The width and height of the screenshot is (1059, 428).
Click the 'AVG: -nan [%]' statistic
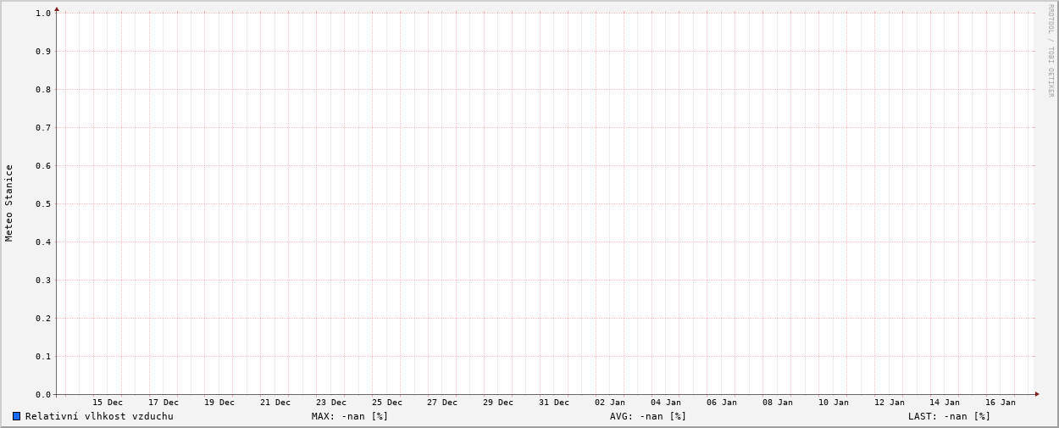point(648,416)
